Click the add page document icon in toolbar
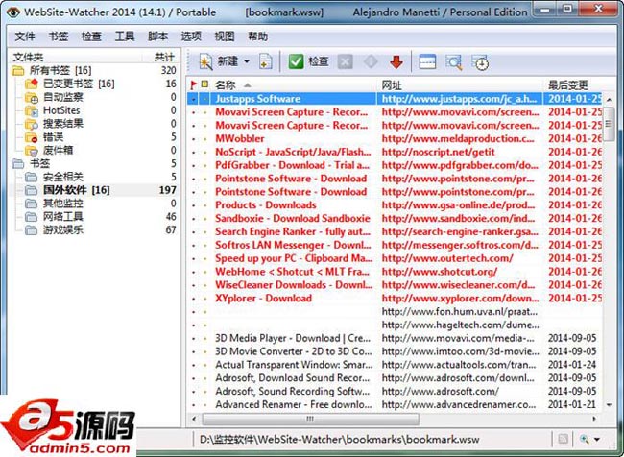This screenshot has height=457, width=624. (x=265, y=61)
